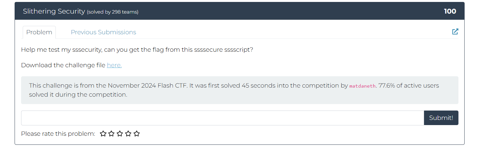Rate the problem one star

(x=103, y=133)
